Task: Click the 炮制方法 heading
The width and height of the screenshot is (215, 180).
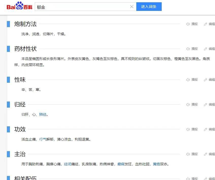Action: click(x=25, y=24)
